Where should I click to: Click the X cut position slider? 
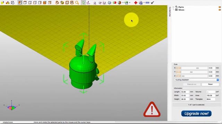click(194, 68)
